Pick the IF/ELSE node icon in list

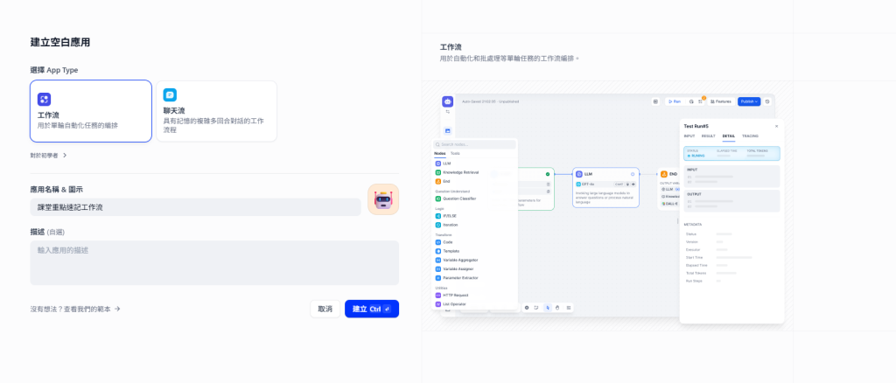click(x=438, y=216)
